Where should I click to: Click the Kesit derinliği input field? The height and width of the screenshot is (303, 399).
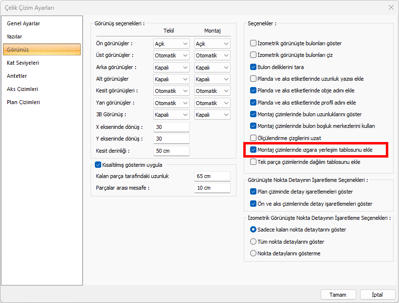(x=171, y=151)
